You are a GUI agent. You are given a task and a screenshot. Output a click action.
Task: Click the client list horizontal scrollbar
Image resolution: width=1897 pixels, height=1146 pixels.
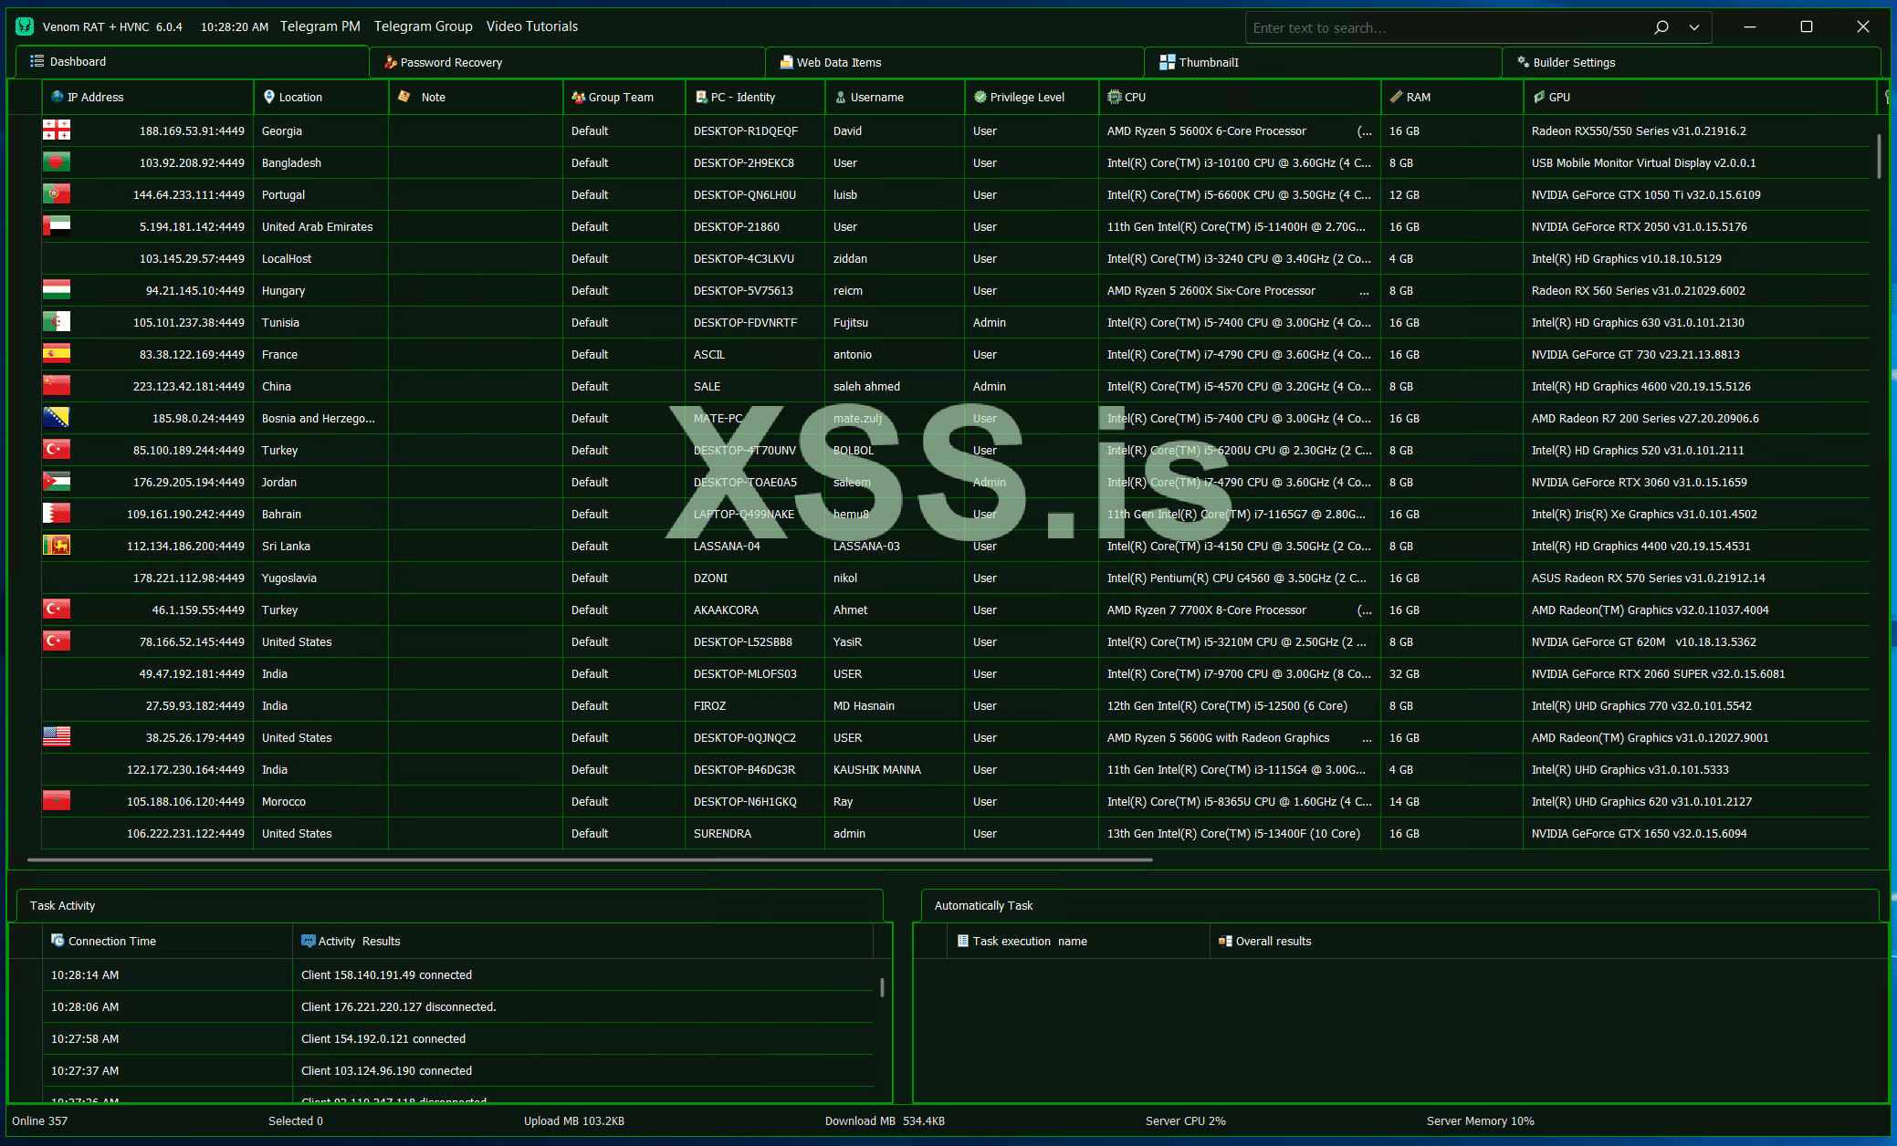click(x=589, y=859)
